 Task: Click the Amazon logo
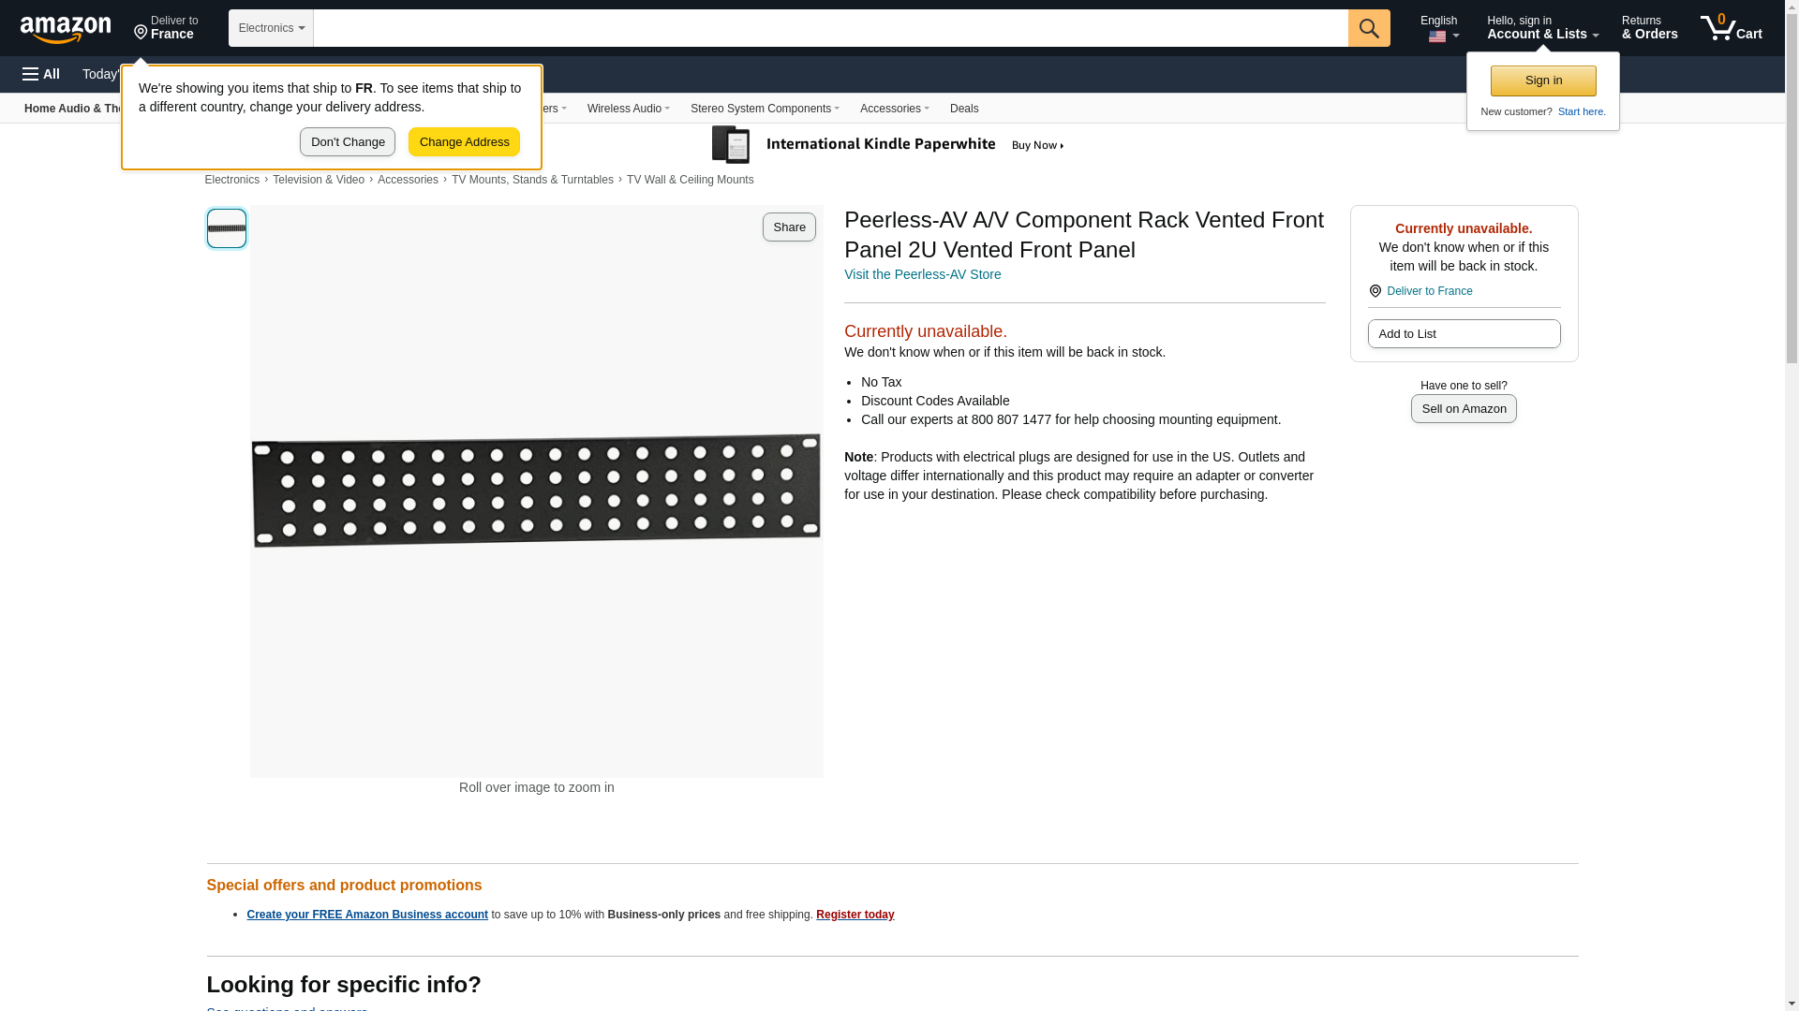(x=66, y=29)
